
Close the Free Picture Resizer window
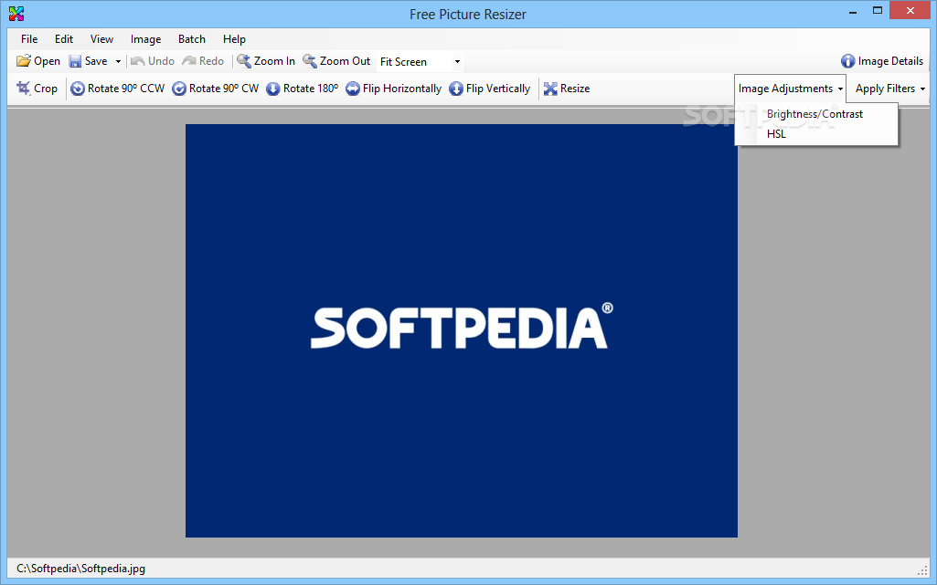910,10
